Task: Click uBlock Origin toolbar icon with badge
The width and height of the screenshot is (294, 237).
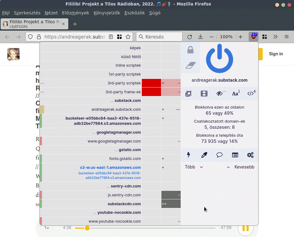Action: (x=254, y=37)
